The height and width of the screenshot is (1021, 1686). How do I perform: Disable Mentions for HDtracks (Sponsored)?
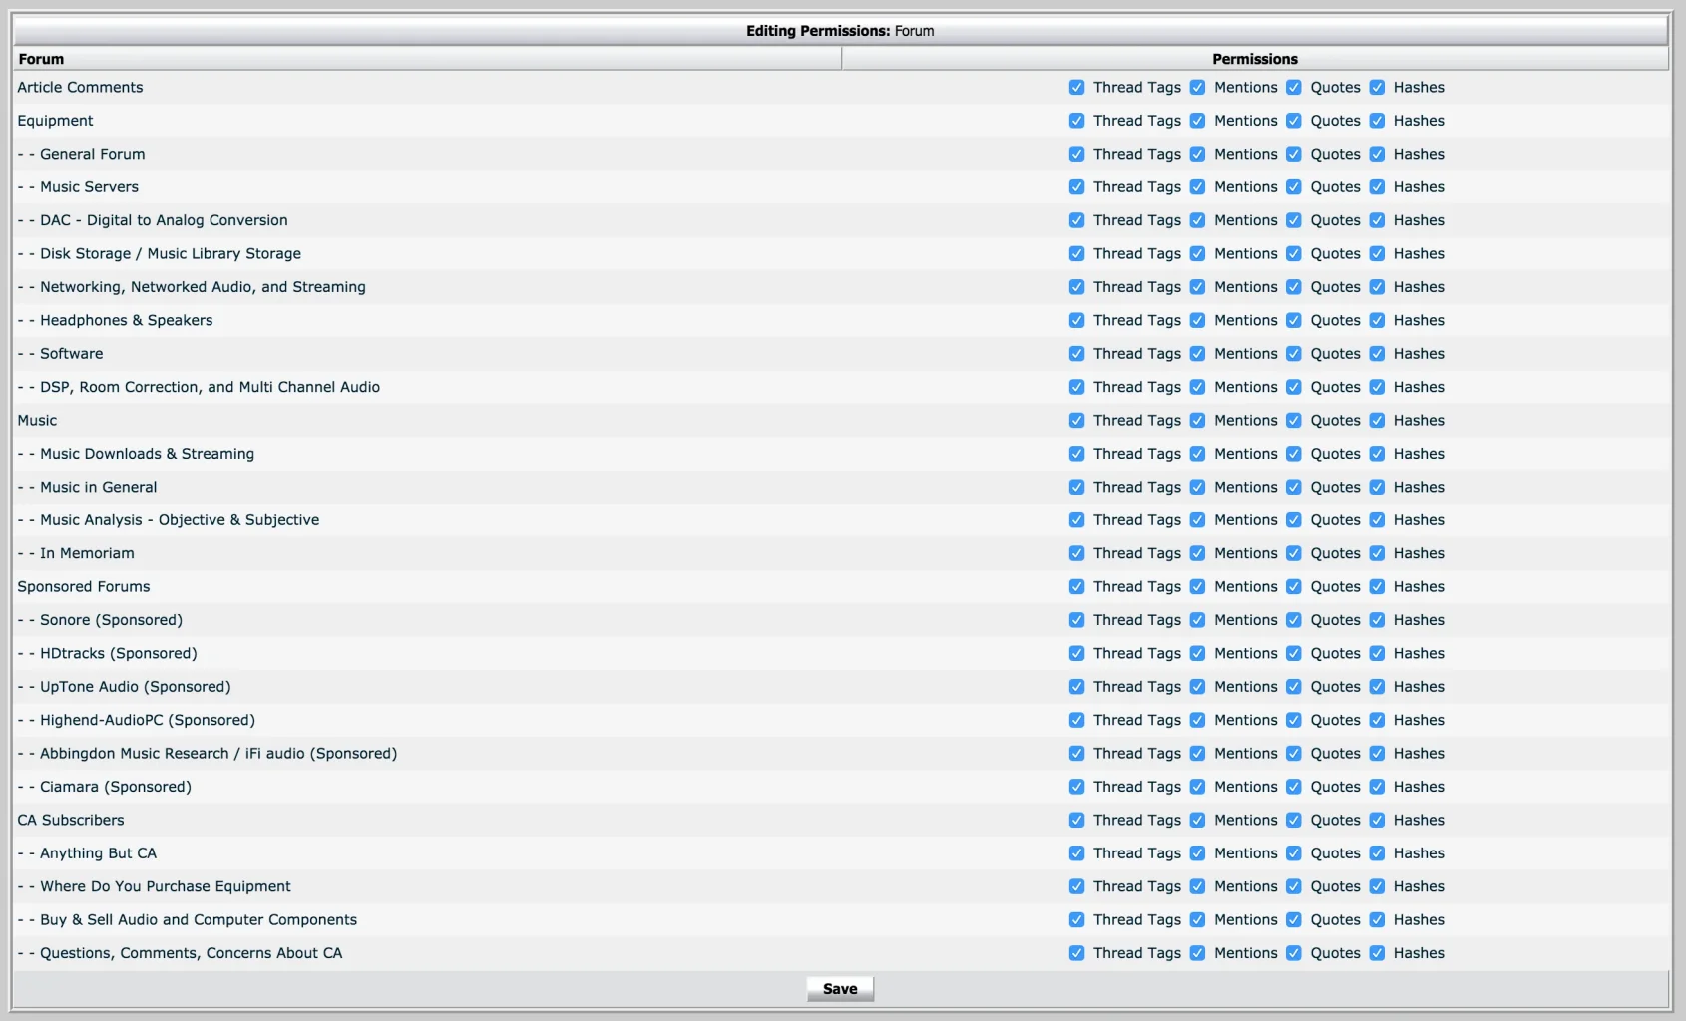(x=1197, y=653)
